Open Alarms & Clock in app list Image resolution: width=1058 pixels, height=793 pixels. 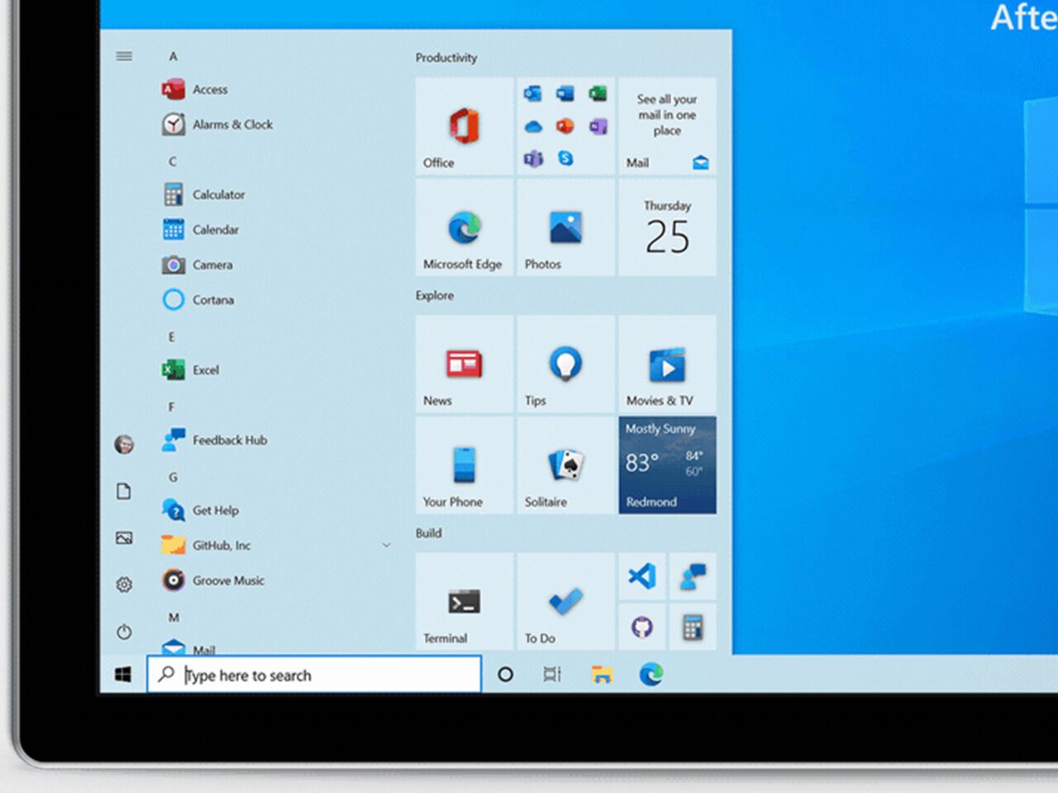tap(217, 125)
